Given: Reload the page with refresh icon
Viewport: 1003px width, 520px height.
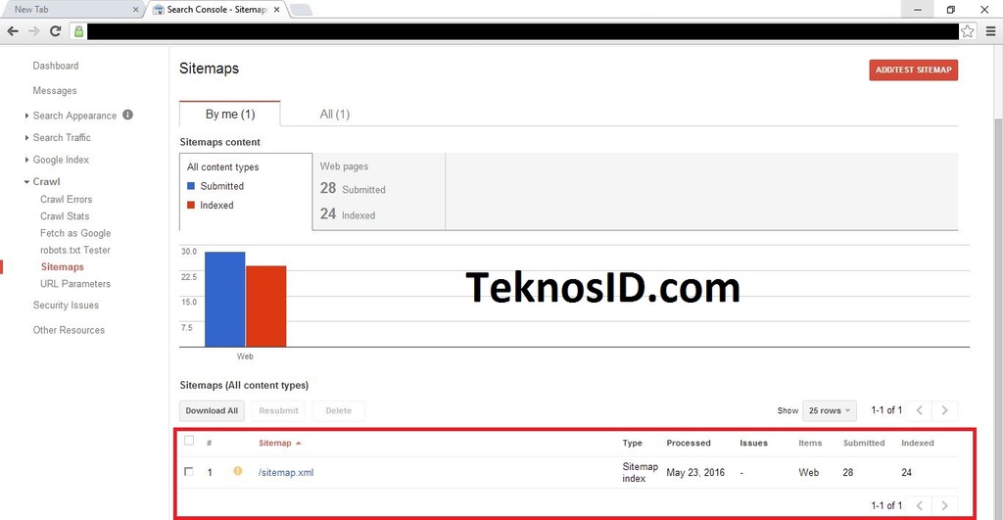Looking at the screenshot, I should pos(56,30).
